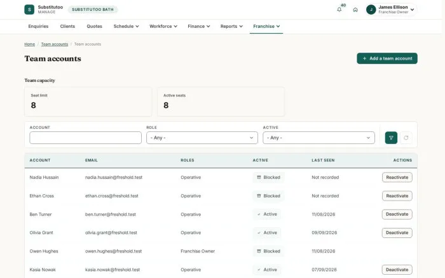
Task: Click the Account column header
Action: coord(40,161)
